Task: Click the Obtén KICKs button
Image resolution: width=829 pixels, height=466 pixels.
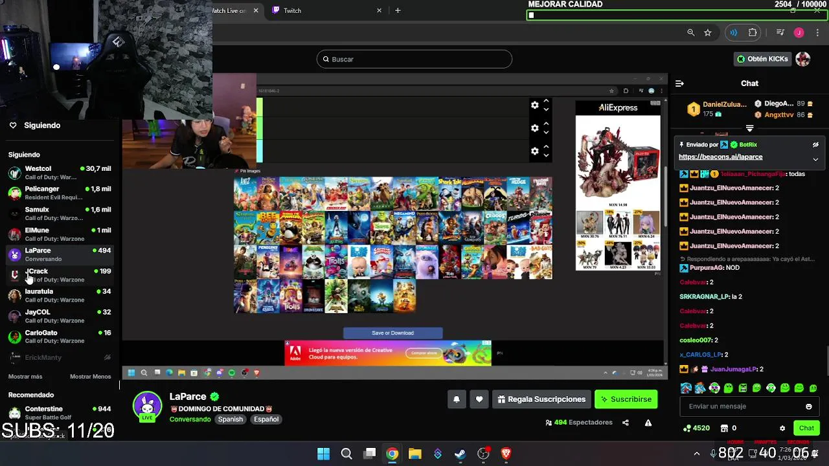Action: click(762, 59)
